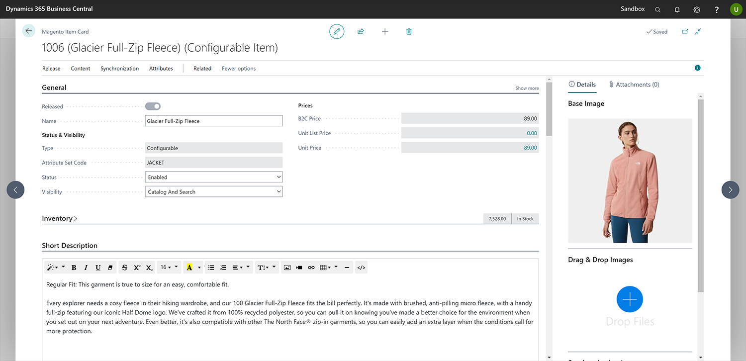Insert a picture in Short Description
The width and height of the screenshot is (746, 361).
(x=287, y=268)
